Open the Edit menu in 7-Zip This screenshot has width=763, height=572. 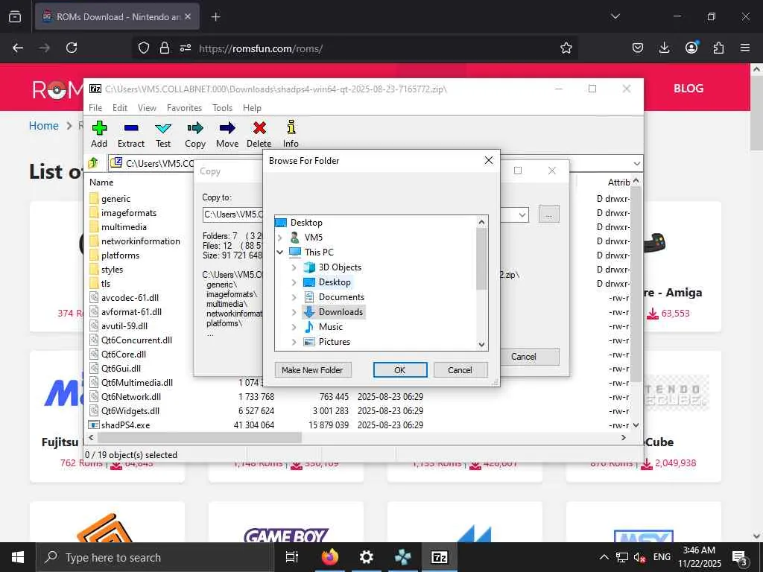pyautogui.click(x=120, y=108)
